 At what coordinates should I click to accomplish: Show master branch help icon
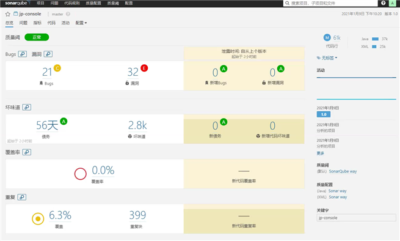click(x=68, y=14)
